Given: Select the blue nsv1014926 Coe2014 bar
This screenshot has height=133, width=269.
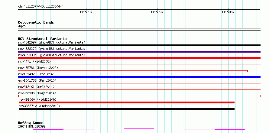Looking at the screenshot, I should tap(139, 77).
